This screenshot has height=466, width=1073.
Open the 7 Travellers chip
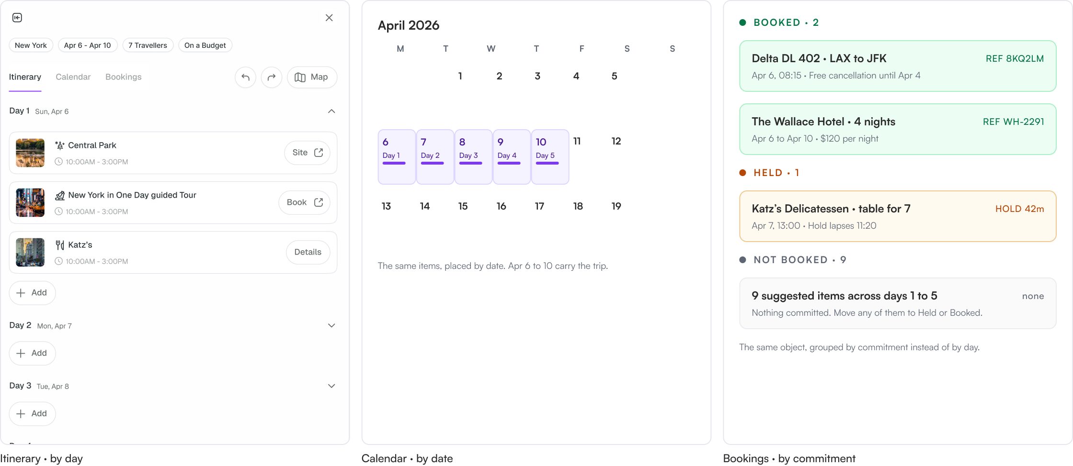click(148, 45)
